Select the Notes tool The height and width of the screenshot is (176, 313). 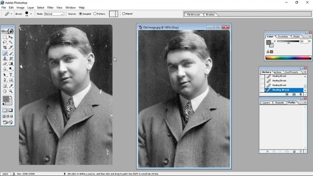[x=5, y=86]
